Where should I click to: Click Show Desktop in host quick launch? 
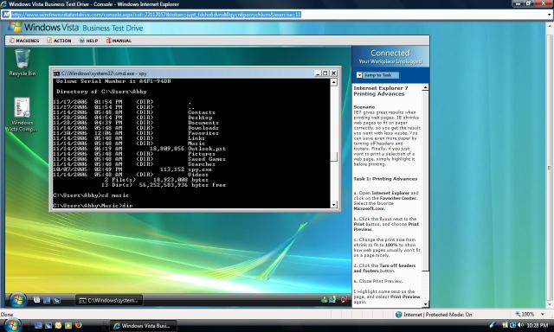[38, 325]
